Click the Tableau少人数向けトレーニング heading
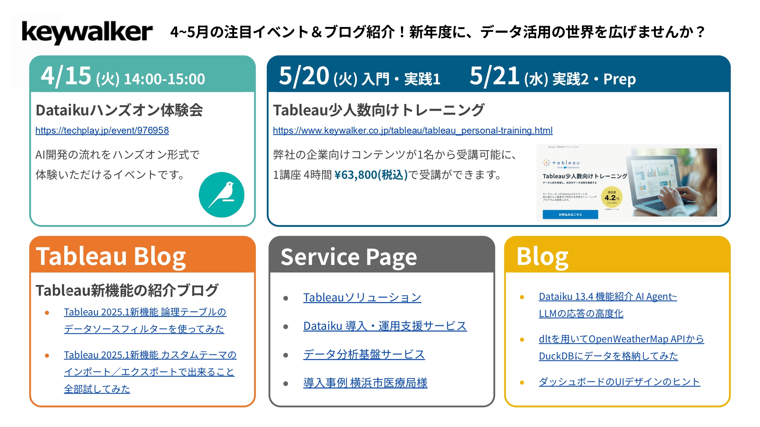The width and height of the screenshot is (760, 427). pos(378,110)
